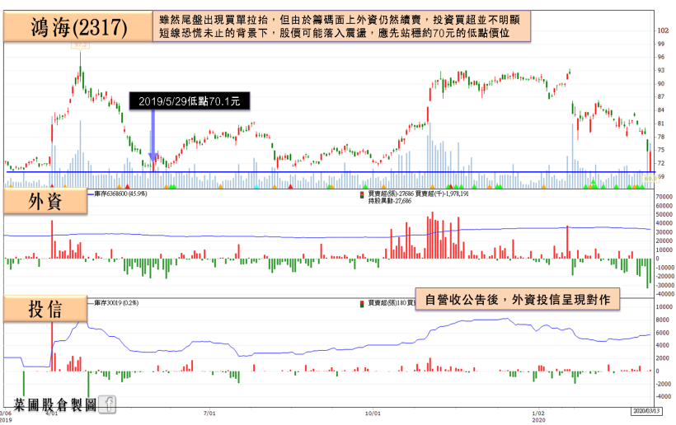Click the 50000 value on the 外資 axis
This screenshot has width=676, height=425.
point(664,214)
